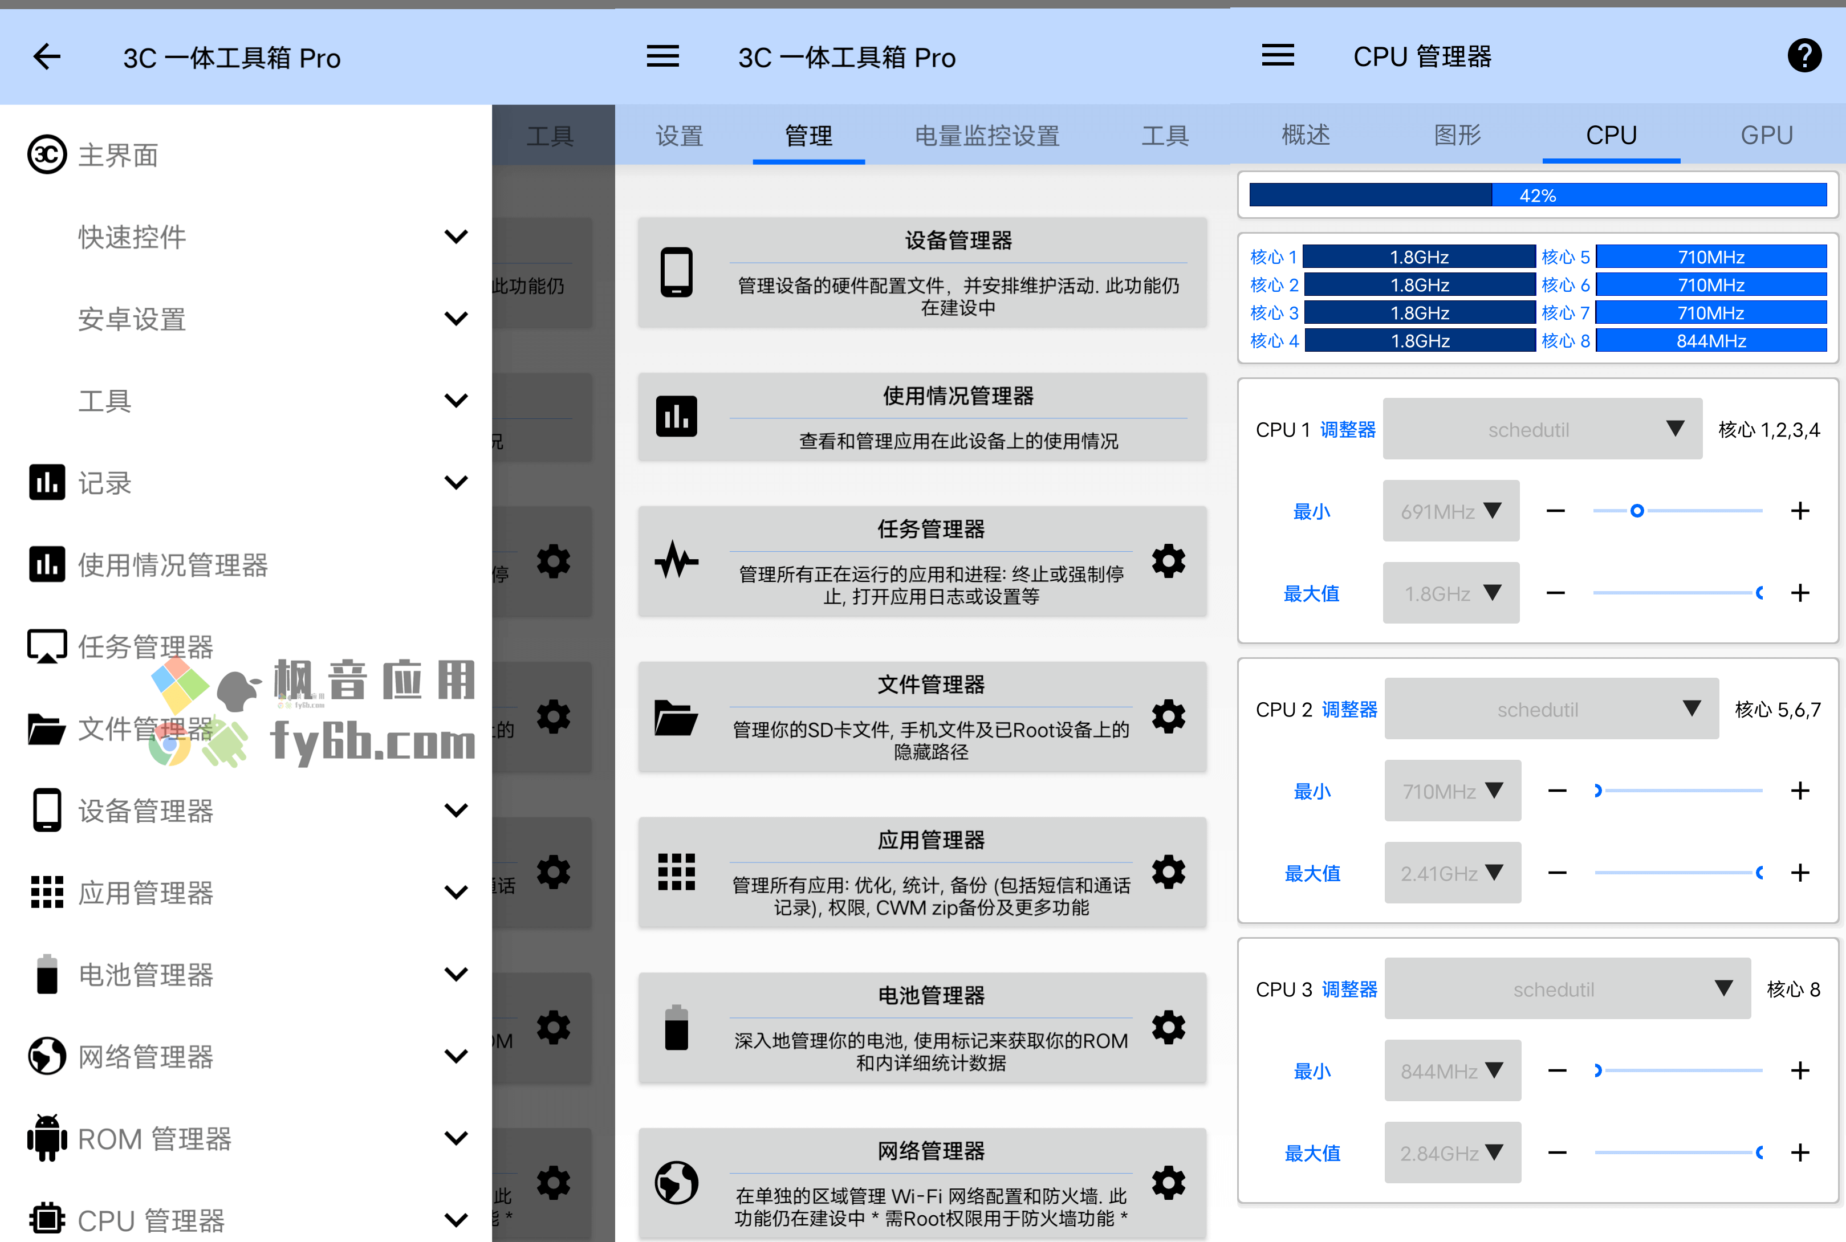Expand the 设备管理器 chevron in drawer
Image resolution: width=1846 pixels, height=1242 pixels.
(x=456, y=811)
